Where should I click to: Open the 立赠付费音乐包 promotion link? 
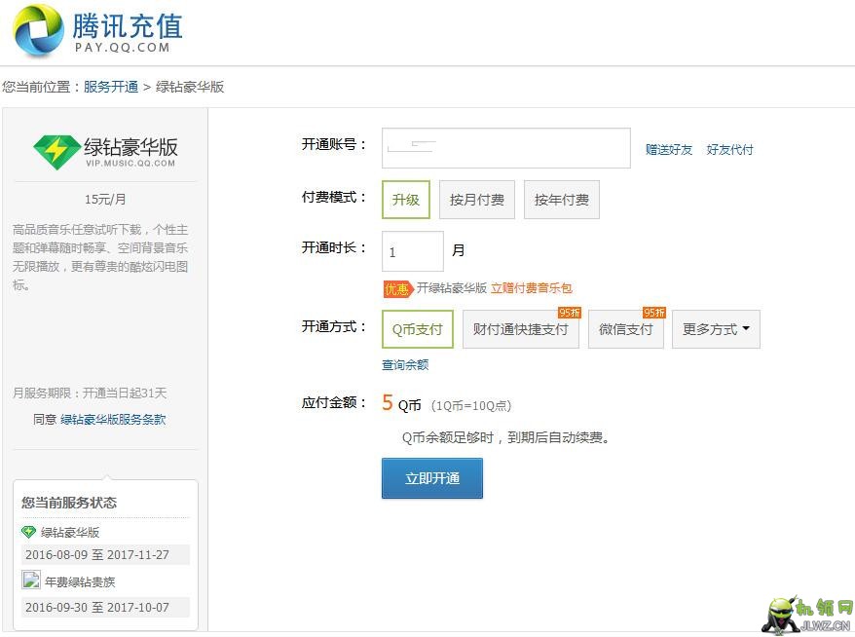tap(531, 288)
